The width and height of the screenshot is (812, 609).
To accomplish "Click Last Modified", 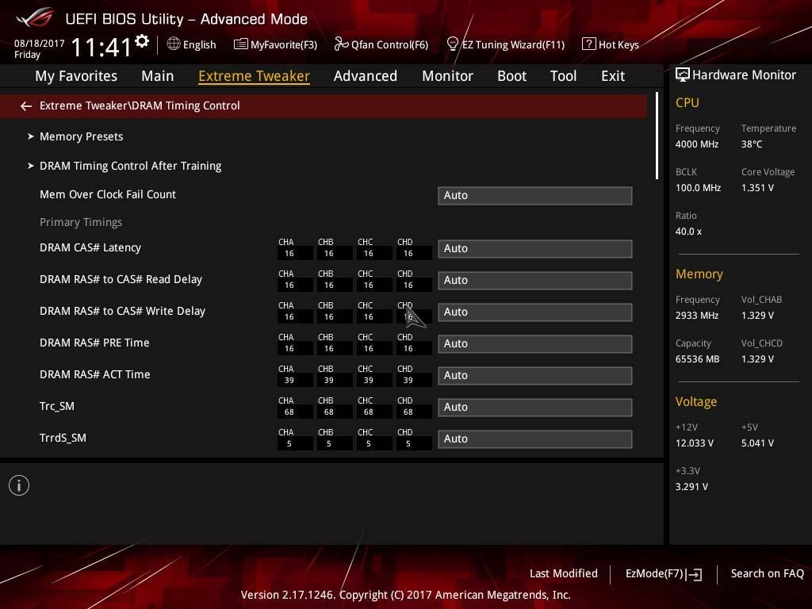I will coord(564,574).
